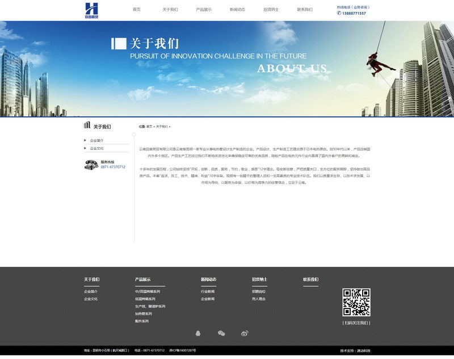Click the 扫码关注我们 label under QR code
The height and width of the screenshot is (359, 454).
tap(356, 323)
